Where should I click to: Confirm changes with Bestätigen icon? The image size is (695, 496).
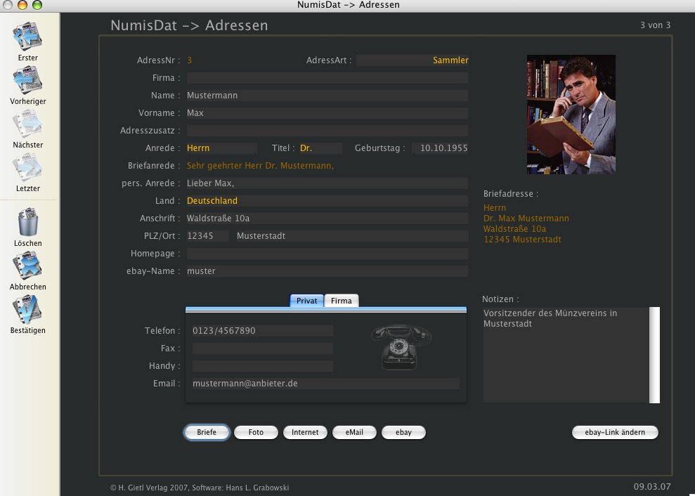click(x=27, y=309)
